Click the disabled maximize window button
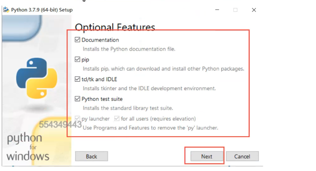 [235, 10]
